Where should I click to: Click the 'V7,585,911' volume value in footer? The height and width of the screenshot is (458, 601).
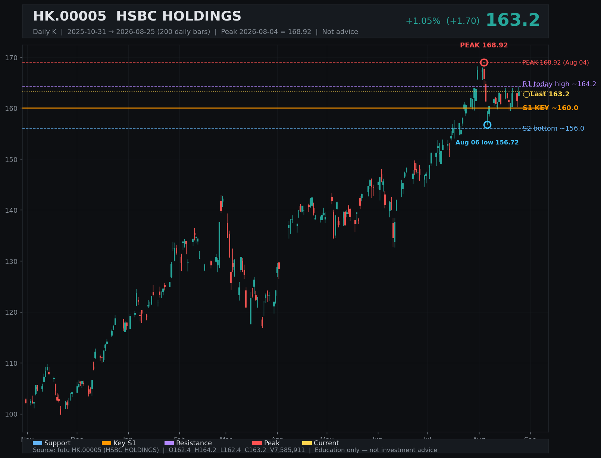click(287, 450)
